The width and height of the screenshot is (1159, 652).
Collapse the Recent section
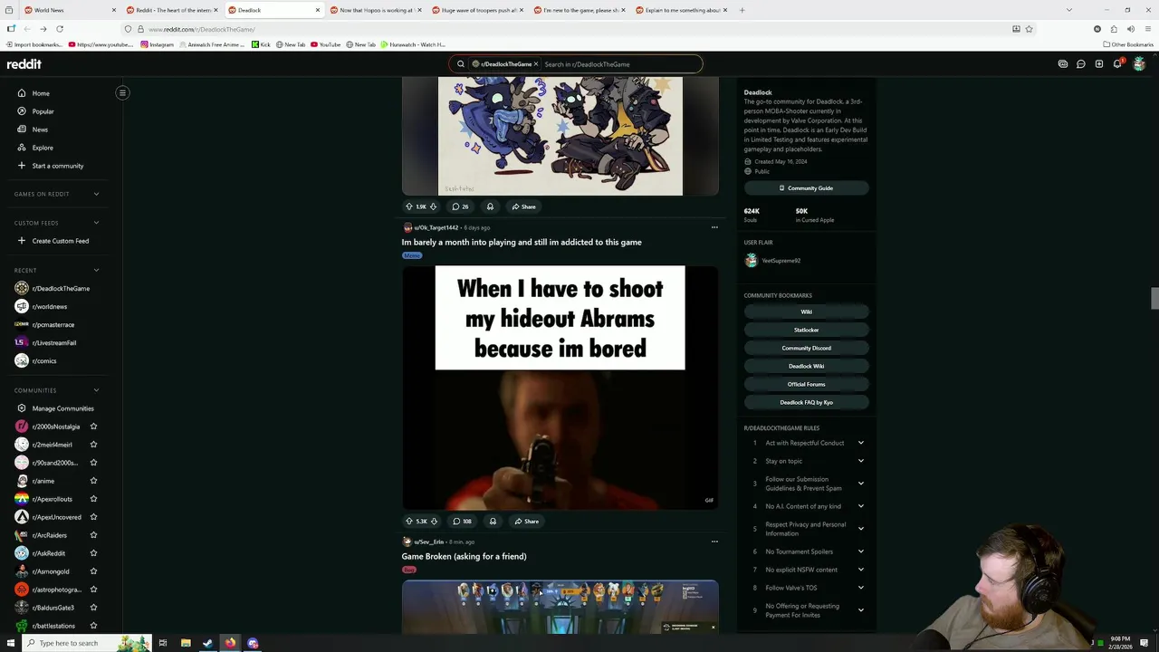click(x=96, y=270)
